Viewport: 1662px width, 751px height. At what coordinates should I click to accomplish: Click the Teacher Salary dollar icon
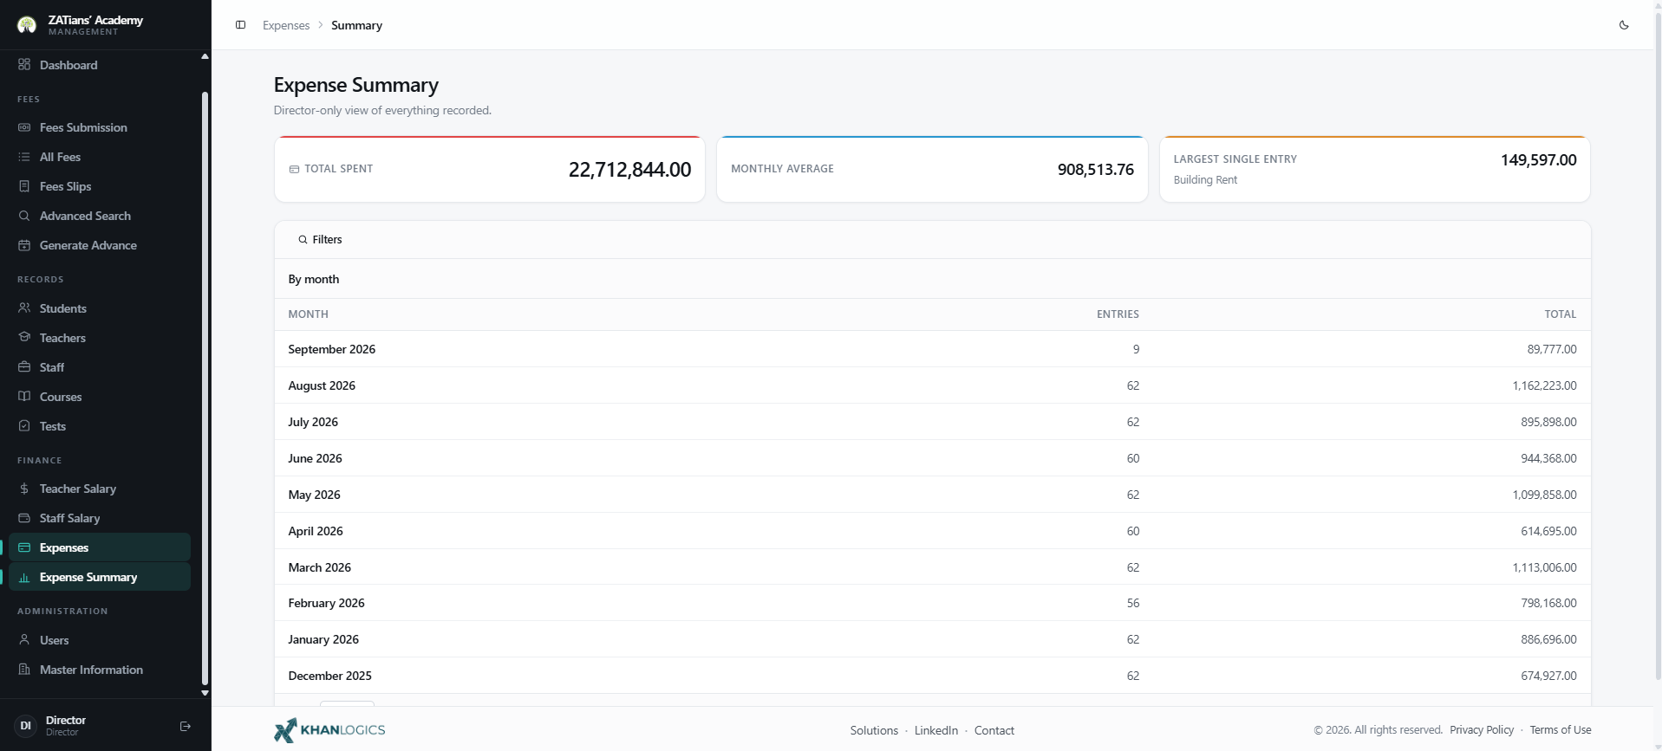tap(24, 489)
